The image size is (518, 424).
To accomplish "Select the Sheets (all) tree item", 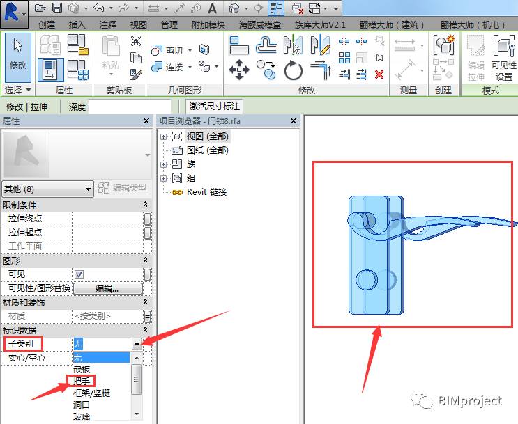I will pos(208,150).
